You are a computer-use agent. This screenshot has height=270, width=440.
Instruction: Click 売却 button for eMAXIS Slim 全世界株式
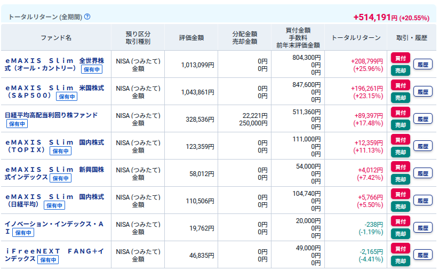click(x=401, y=70)
